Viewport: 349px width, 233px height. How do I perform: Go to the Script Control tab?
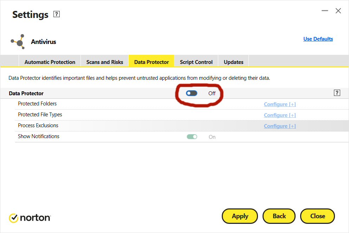coord(196,62)
